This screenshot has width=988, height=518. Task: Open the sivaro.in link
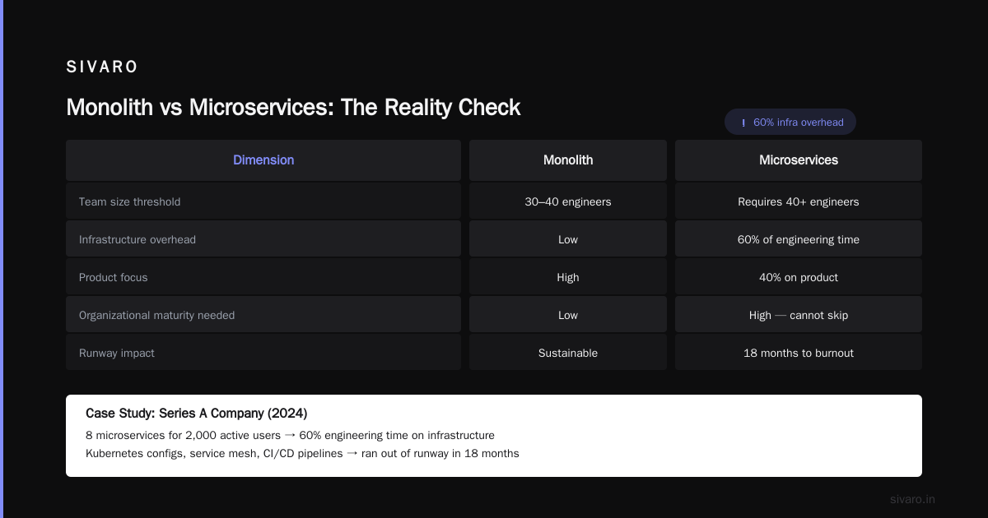[x=912, y=499]
